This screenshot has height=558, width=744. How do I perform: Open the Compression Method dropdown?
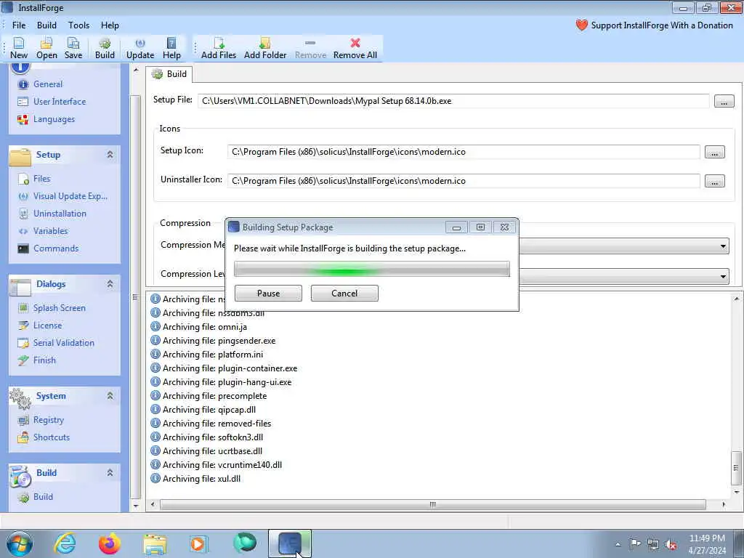tap(723, 246)
